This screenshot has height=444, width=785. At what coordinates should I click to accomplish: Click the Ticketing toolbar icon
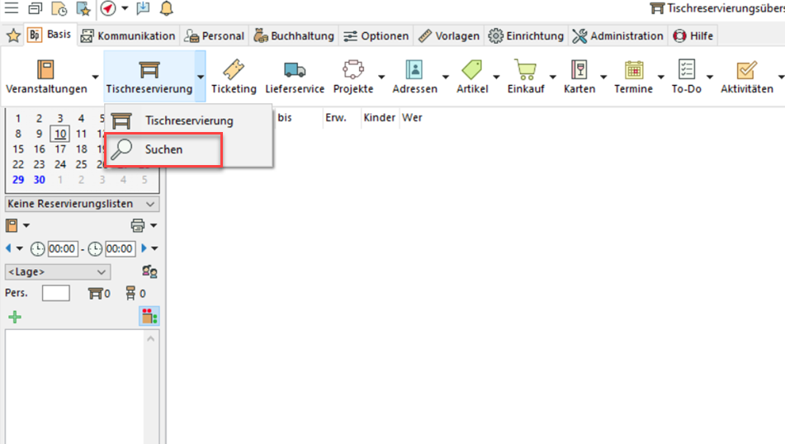[234, 71]
